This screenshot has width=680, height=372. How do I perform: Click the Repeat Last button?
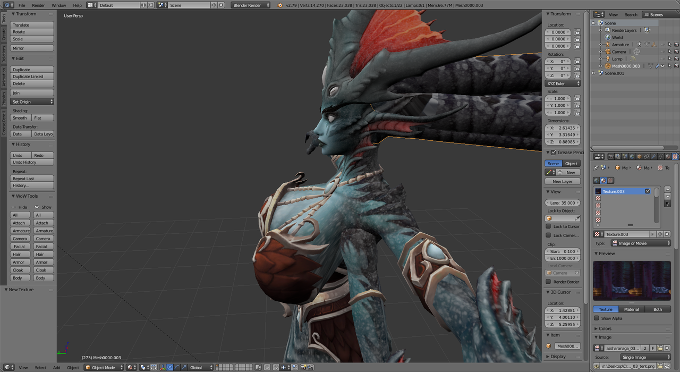pyautogui.click(x=32, y=179)
